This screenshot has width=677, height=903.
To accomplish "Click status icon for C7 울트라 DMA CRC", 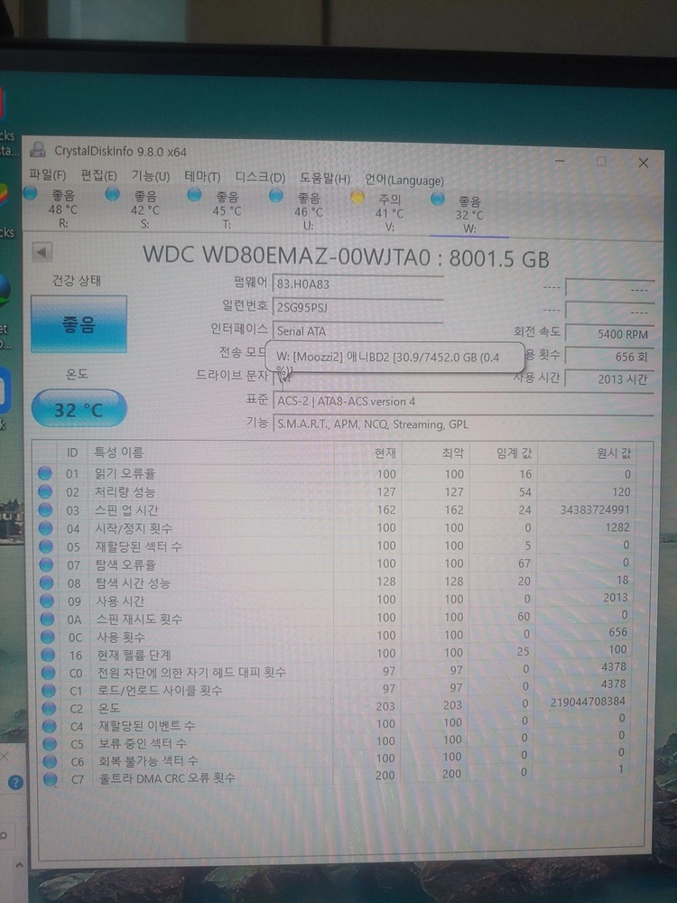I will tap(50, 779).
